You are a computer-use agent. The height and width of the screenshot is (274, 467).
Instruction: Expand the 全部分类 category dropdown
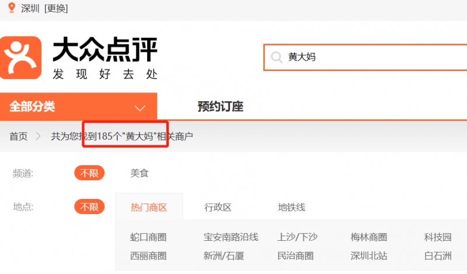coord(78,106)
